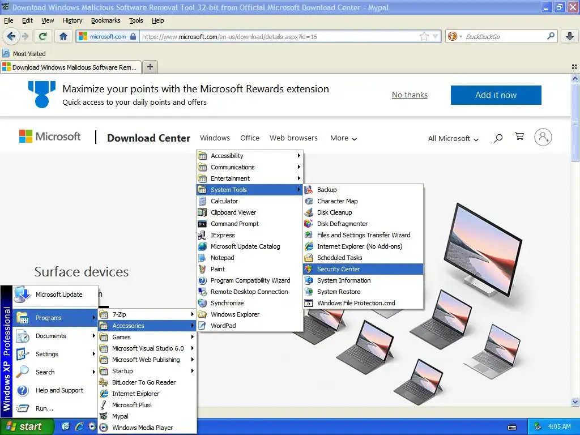Expand the All Microsoft dropdown
This screenshot has height=435, width=580.
coord(453,138)
